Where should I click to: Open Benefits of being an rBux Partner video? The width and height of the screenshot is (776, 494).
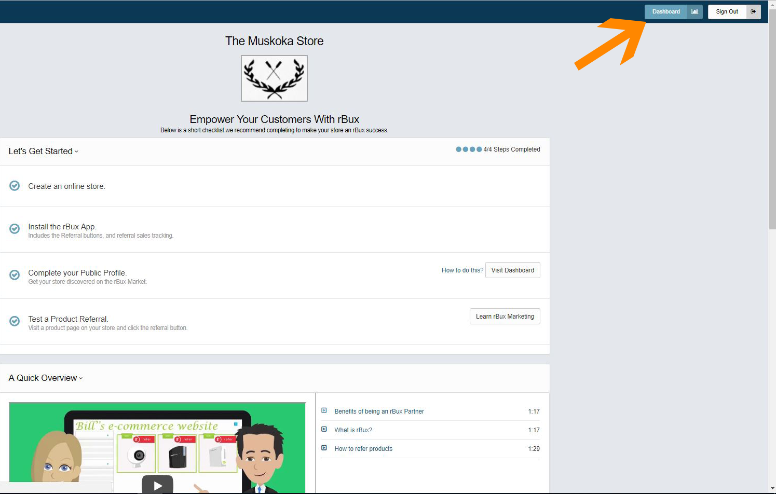379,411
